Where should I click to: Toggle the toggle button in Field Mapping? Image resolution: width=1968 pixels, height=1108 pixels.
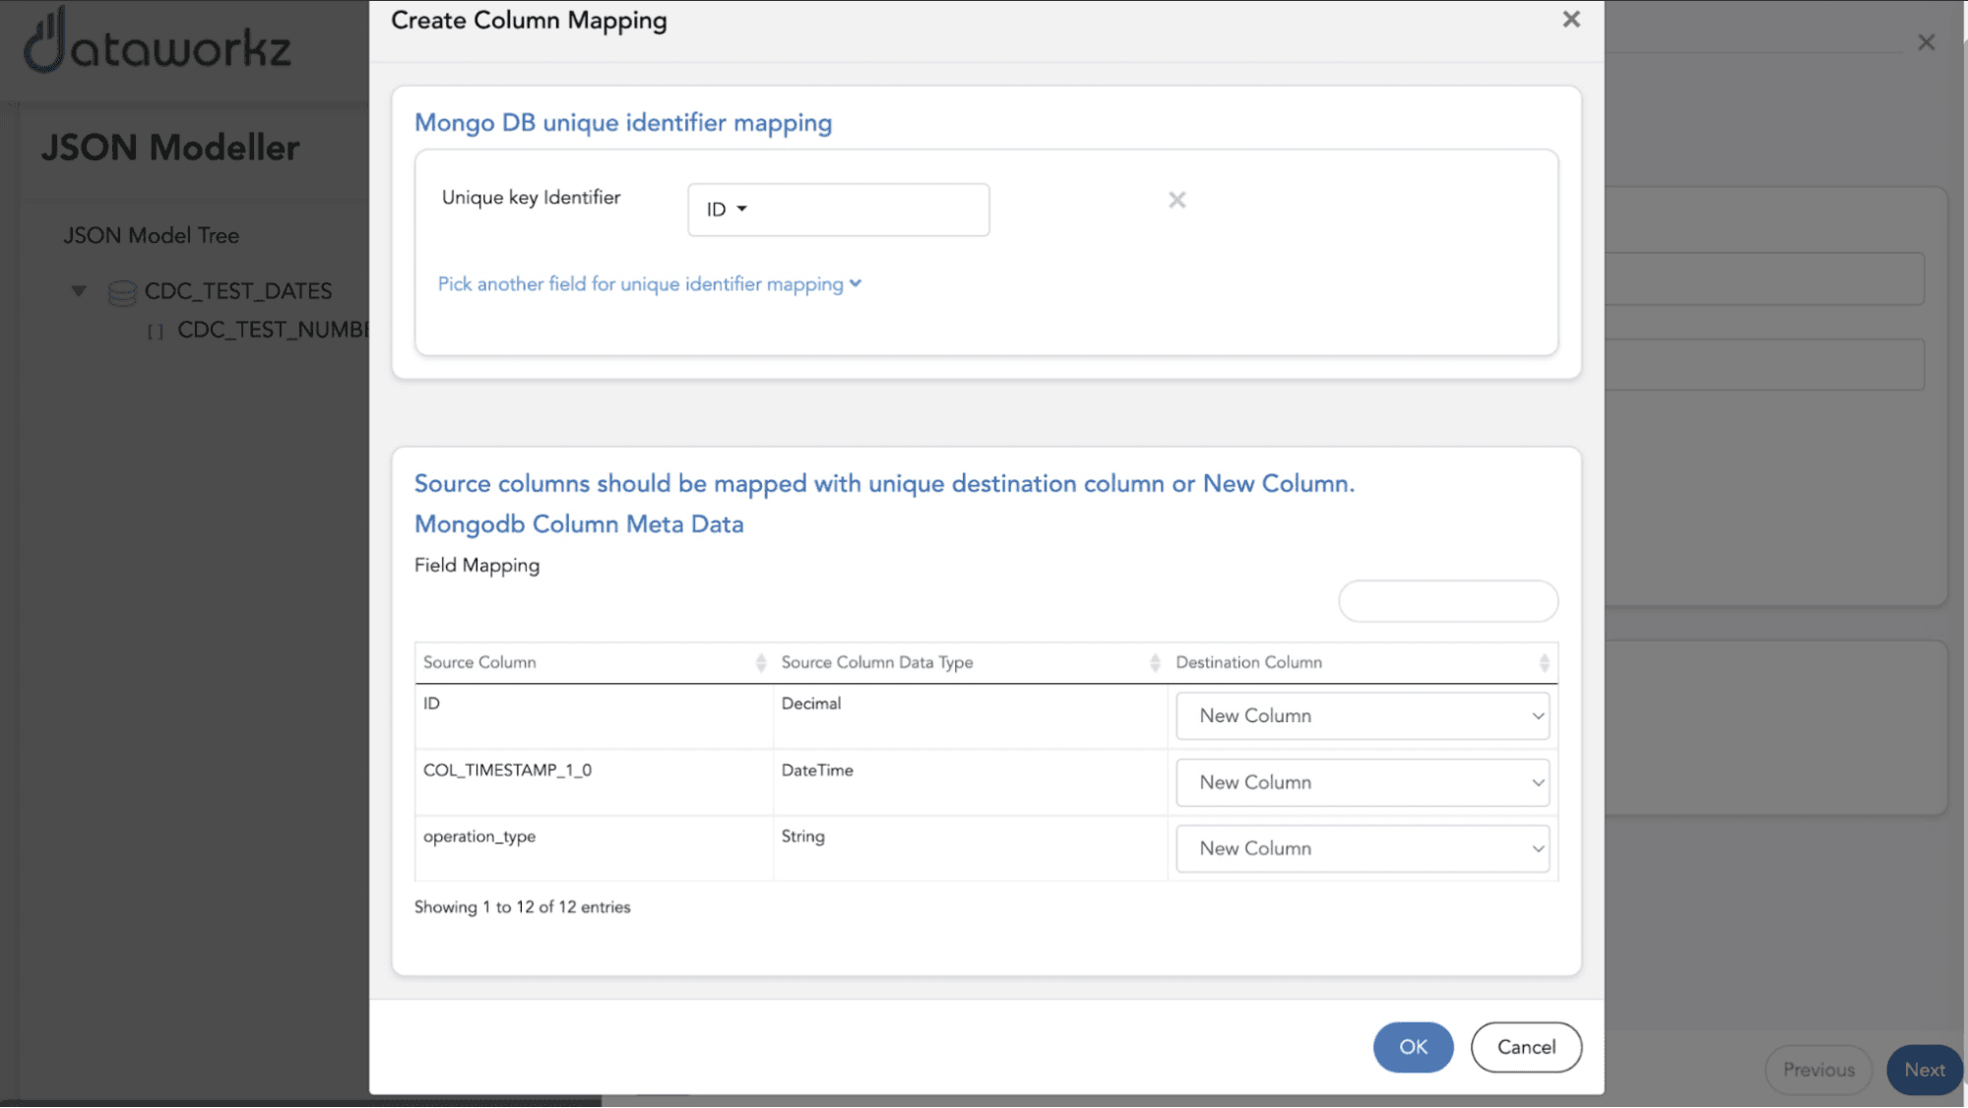(1446, 600)
